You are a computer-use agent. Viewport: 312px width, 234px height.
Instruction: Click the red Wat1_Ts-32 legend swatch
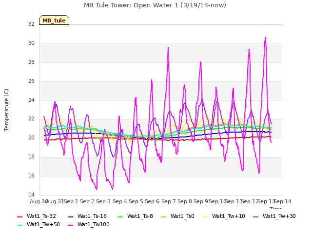click(20, 216)
